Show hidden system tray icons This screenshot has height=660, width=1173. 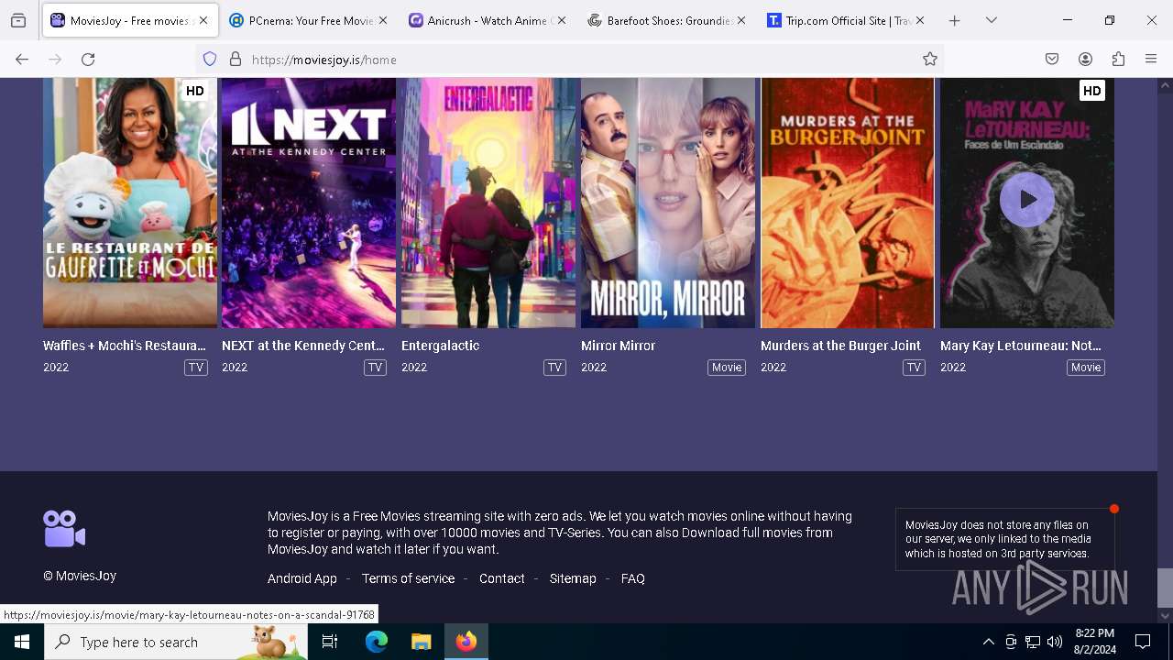click(x=988, y=642)
